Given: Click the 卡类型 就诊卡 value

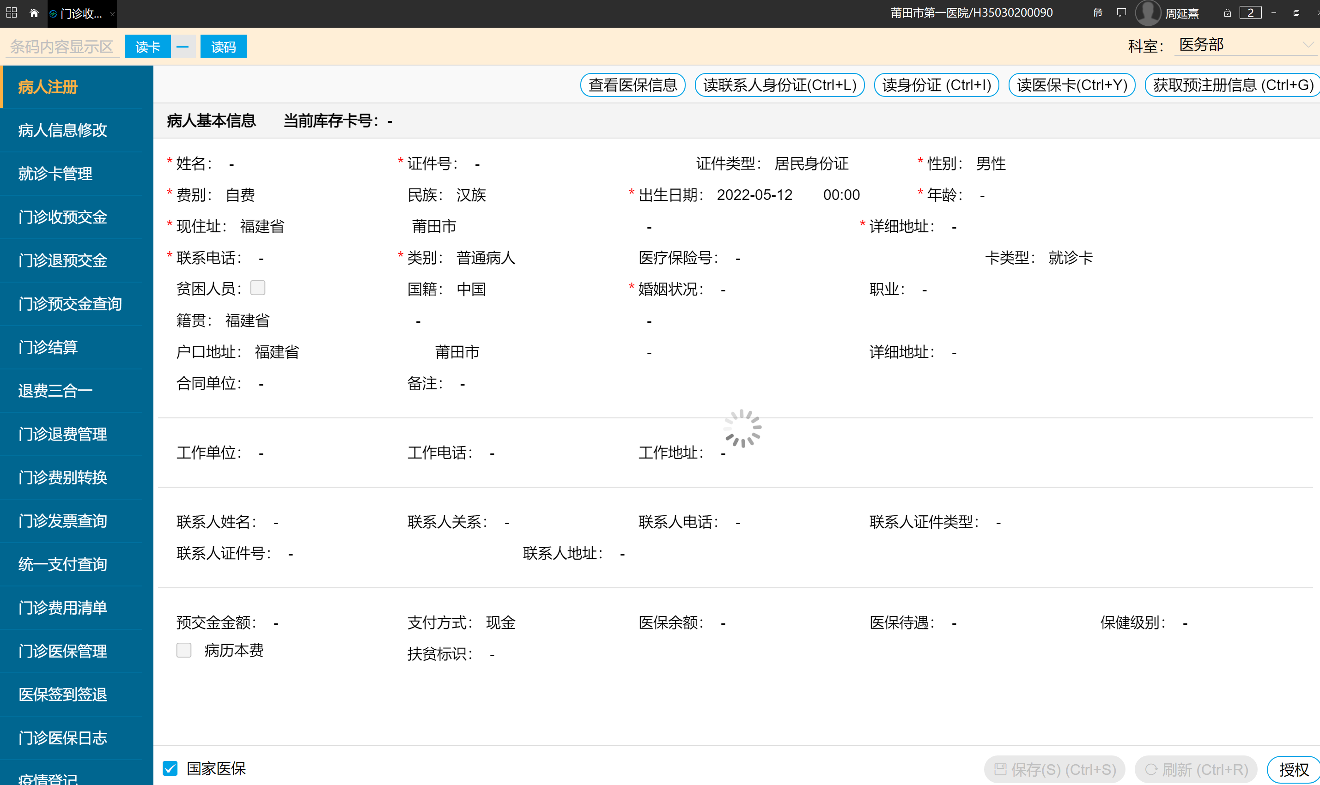Looking at the screenshot, I should click(x=1071, y=258).
